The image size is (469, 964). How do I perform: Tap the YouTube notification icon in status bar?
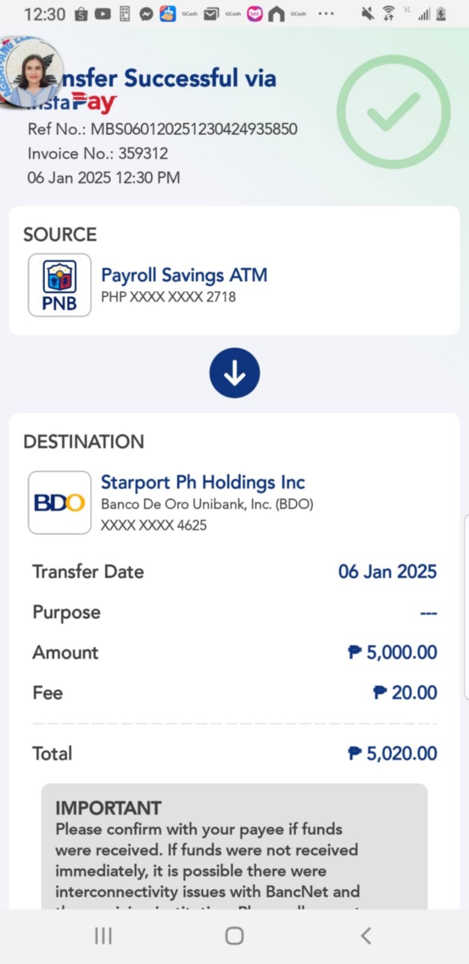coord(103,14)
